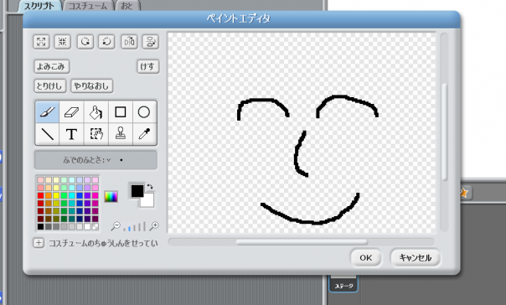Click the コスチュームのちゅうしんをせってい label
The height and width of the screenshot is (305, 506).
click(x=103, y=243)
